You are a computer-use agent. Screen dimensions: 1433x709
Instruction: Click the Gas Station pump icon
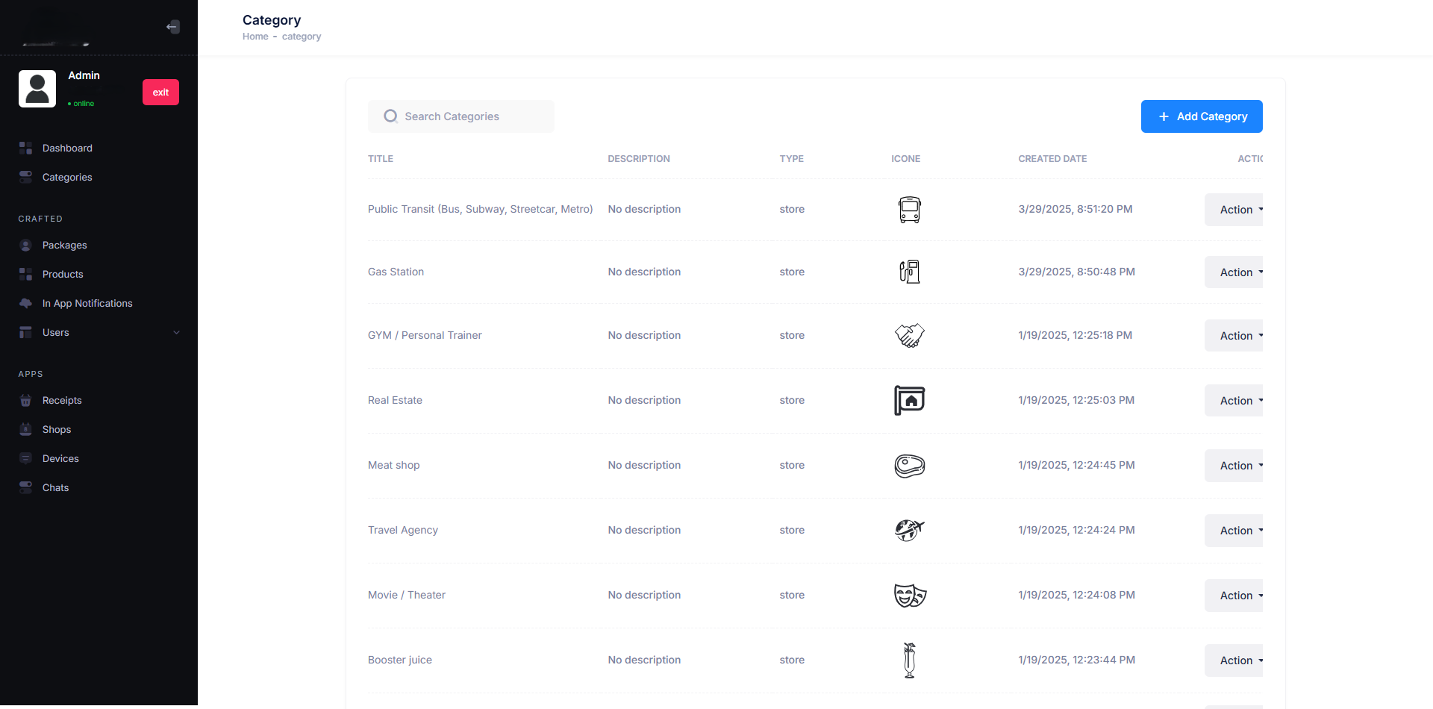coord(909,272)
